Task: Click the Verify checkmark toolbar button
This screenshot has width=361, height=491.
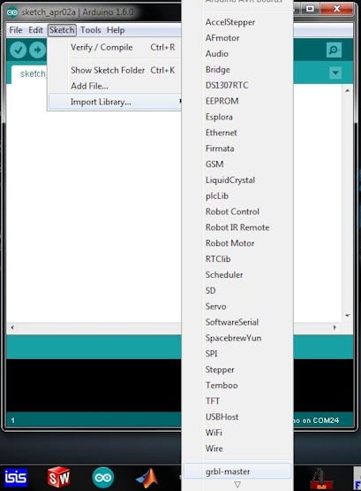Action: (x=18, y=50)
